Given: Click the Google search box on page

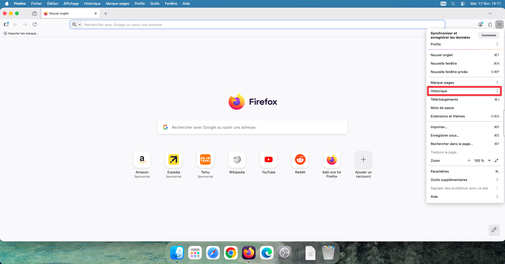Looking at the screenshot, I should coord(253,127).
